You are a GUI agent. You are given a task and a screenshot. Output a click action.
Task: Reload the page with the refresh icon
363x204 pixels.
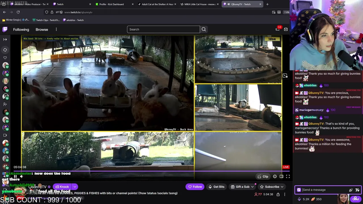coord(18,12)
